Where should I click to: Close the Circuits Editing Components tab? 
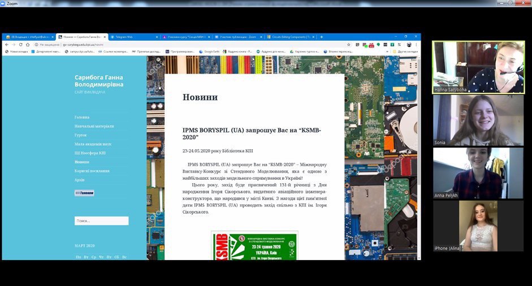[x=314, y=37]
